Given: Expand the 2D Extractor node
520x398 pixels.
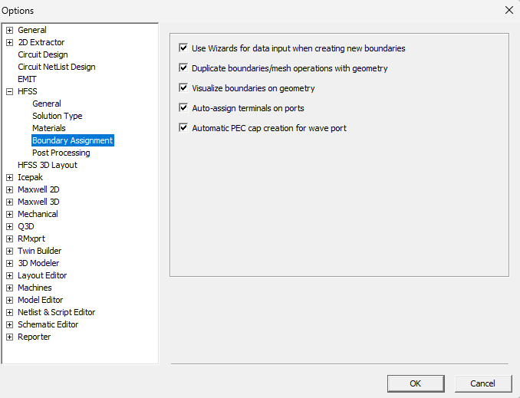Looking at the screenshot, I should coord(10,42).
